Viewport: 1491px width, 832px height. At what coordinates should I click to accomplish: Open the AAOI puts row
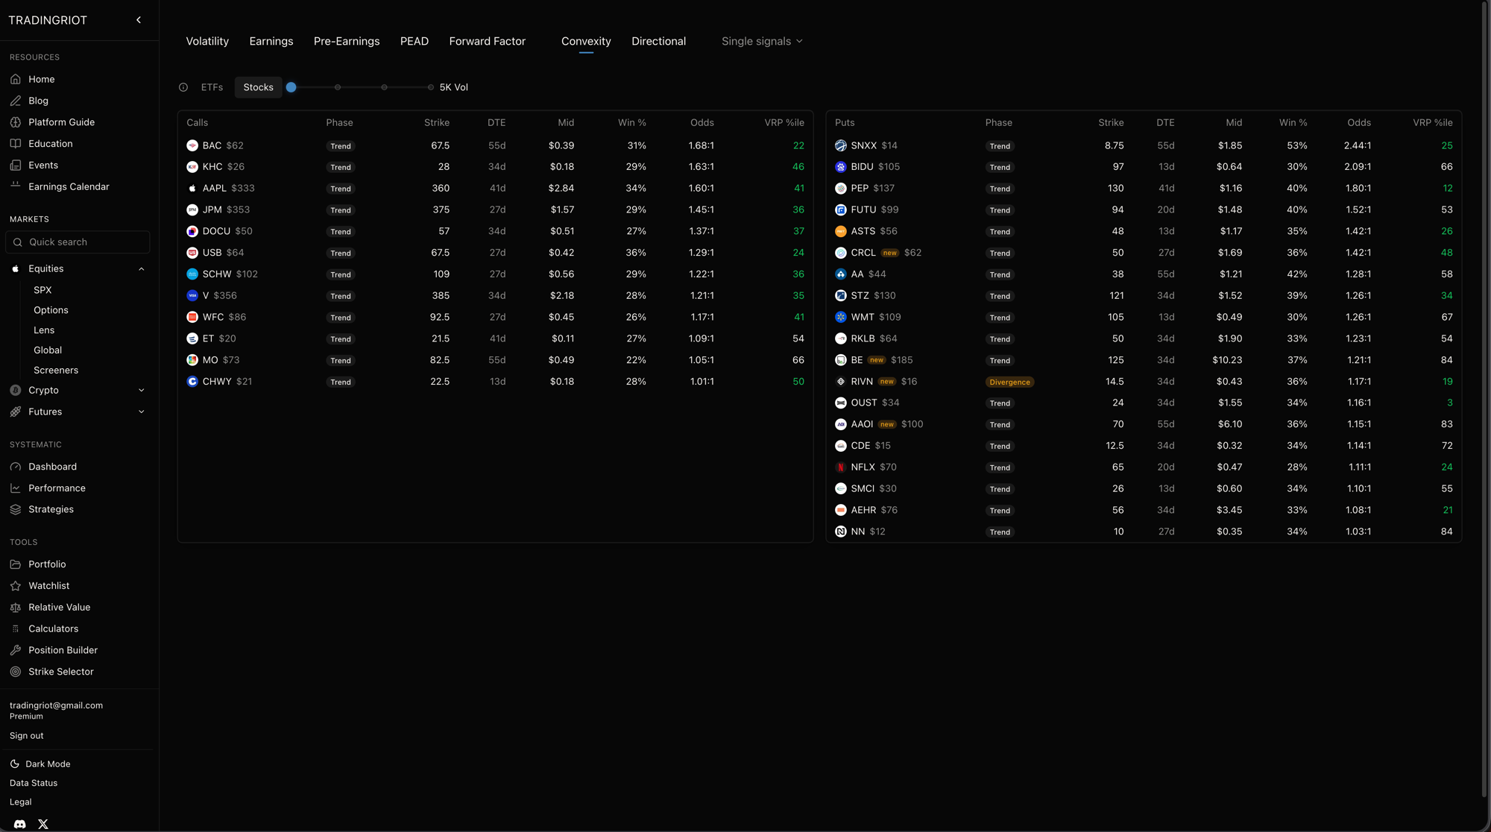click(x=1144, y=424)
